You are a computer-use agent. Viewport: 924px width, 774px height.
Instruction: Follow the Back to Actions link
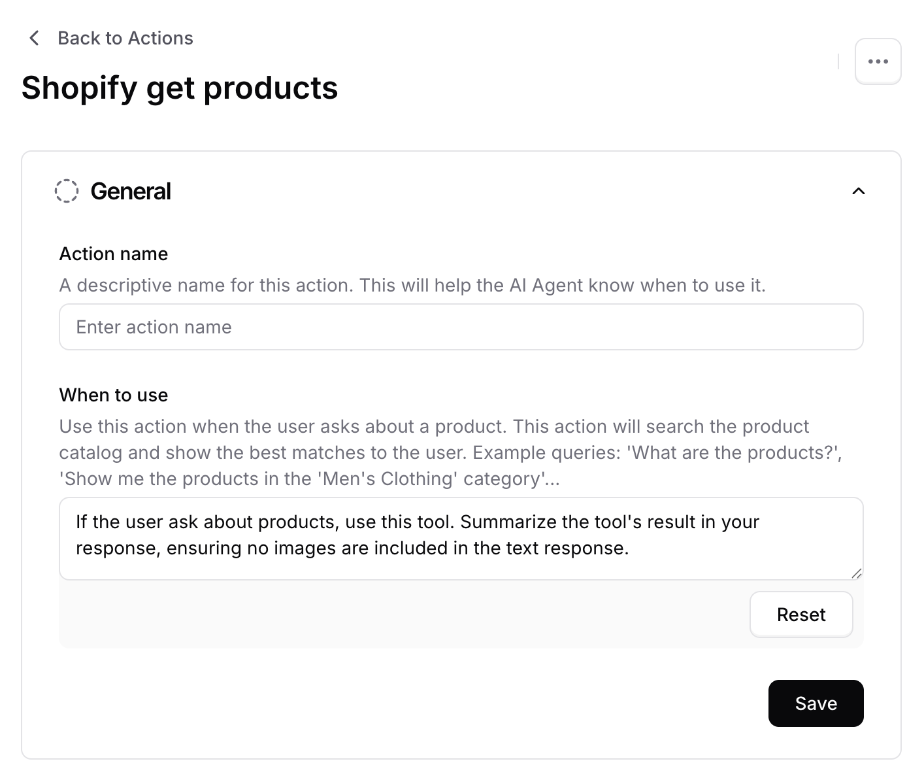pos(125,38)
